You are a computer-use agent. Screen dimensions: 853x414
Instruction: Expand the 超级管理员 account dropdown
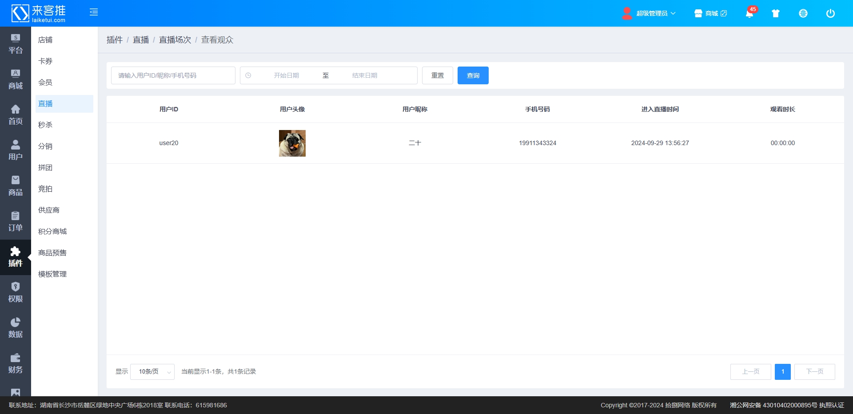coord(651,13)
